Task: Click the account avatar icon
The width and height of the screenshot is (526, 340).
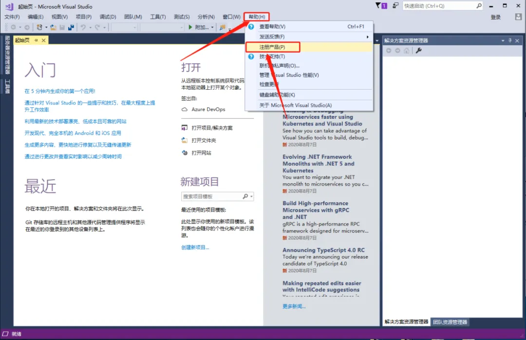Action: click(518, 17)
